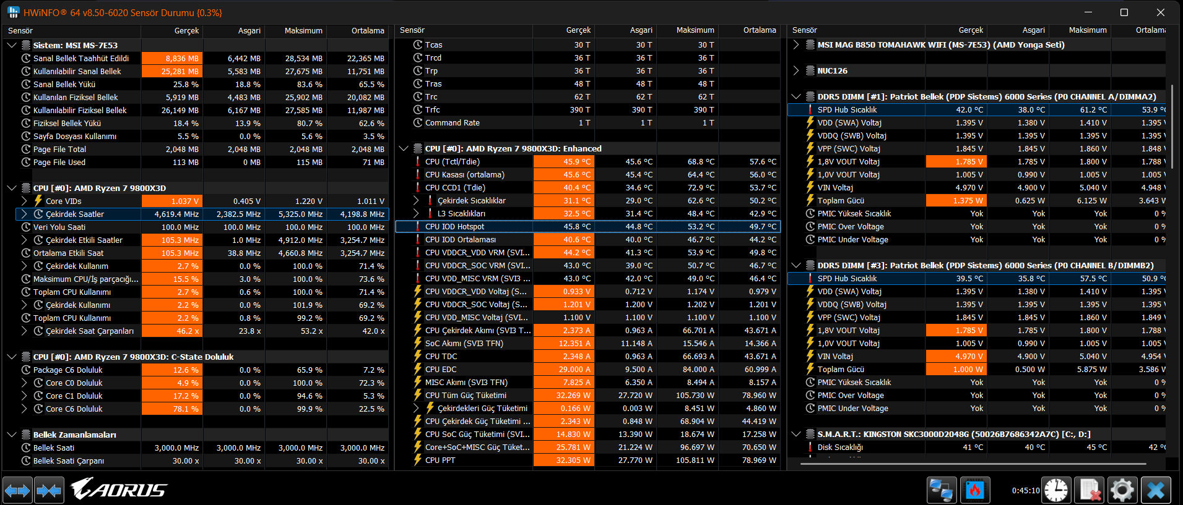Click the lightning icon beside SoC Akımı

(x=418, y=344)
